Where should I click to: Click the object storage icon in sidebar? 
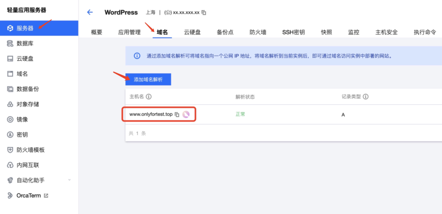point(10,104)
